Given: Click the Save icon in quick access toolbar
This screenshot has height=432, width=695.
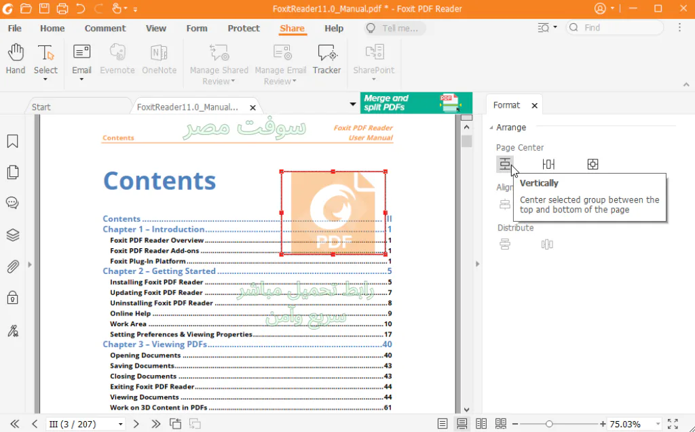Looking at the screenshot, I should coord(44,8).
